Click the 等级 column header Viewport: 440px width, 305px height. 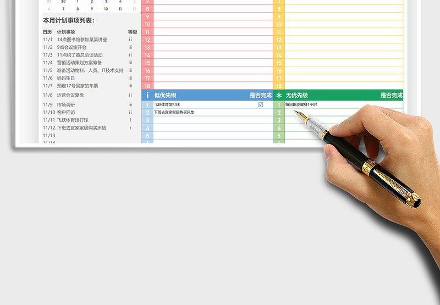132,32
